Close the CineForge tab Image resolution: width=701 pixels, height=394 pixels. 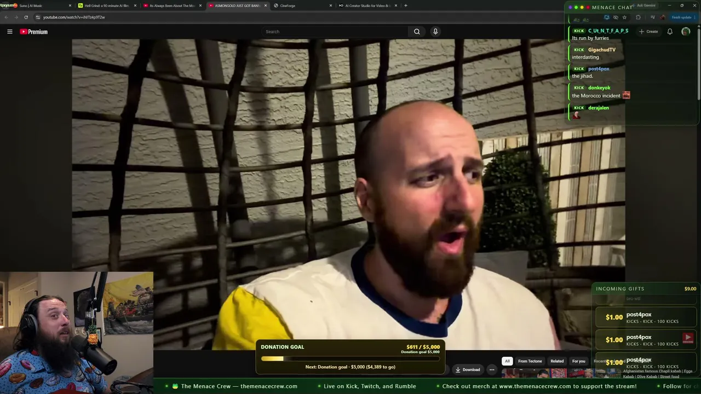tap(331, 5)
